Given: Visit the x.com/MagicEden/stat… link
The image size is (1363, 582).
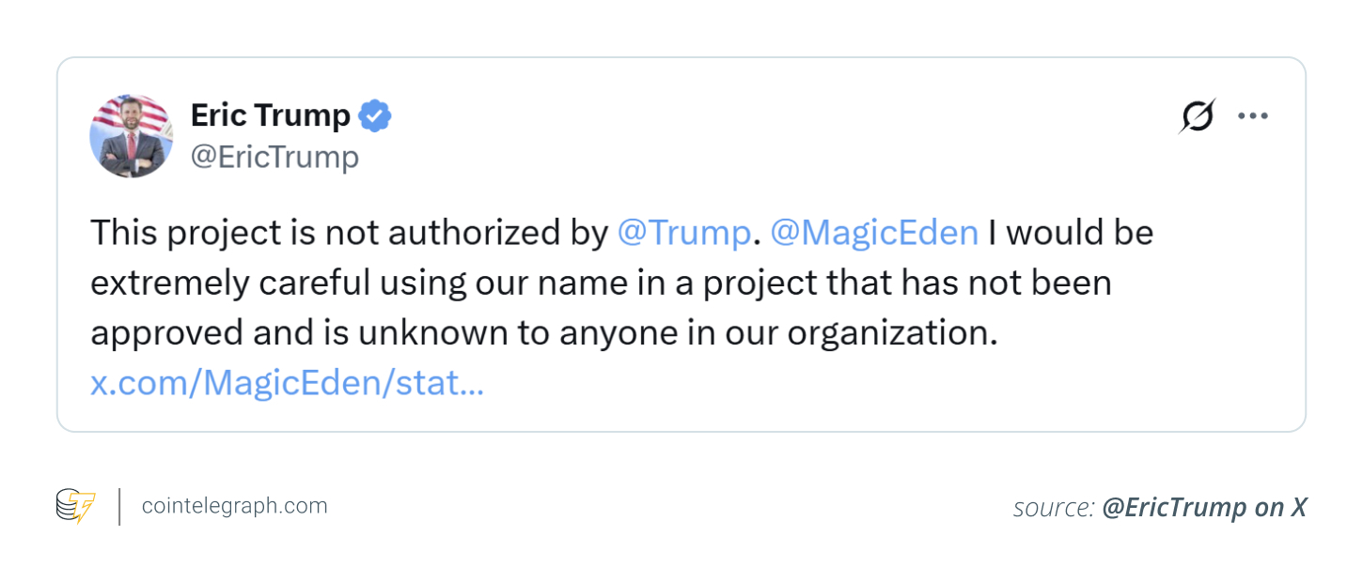Looking at the screenshot, I should (287, 383).
